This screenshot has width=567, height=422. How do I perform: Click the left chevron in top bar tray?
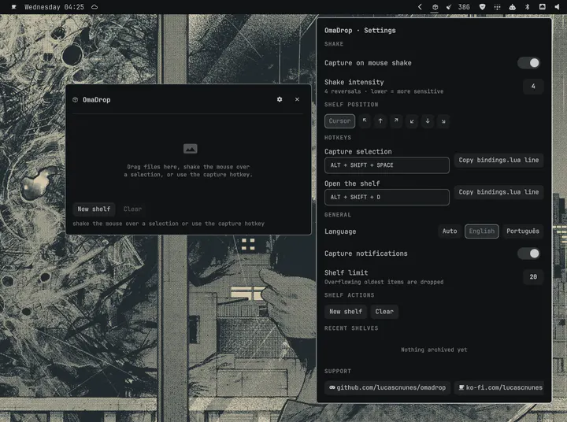pos(420,7)
